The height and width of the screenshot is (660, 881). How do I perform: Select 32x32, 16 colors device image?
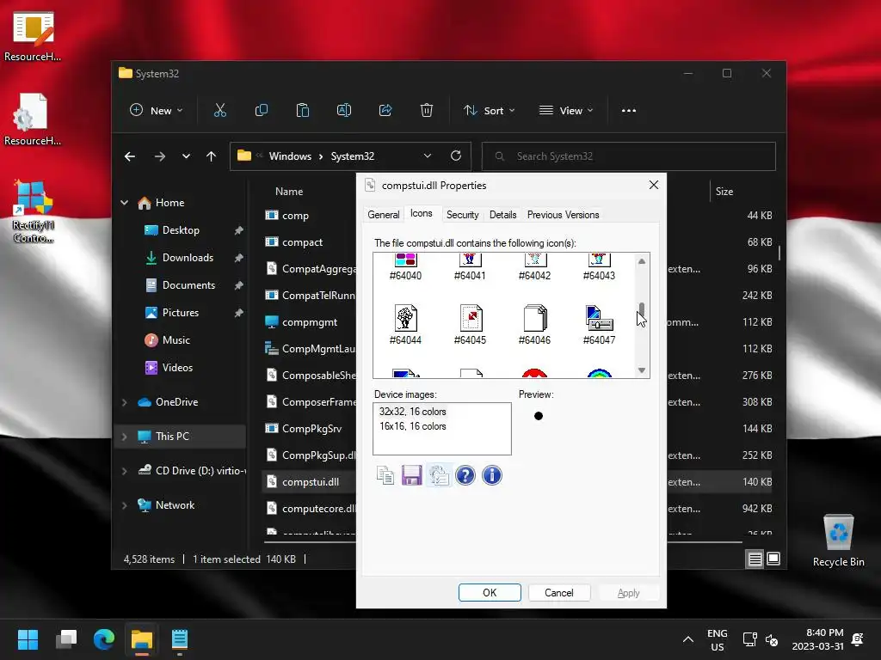(412, 412)
